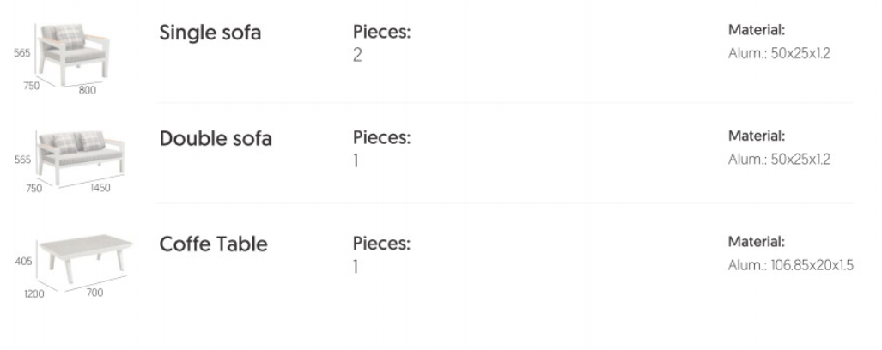Click the pieces count 2 for Single sofa

click(357, 56)
